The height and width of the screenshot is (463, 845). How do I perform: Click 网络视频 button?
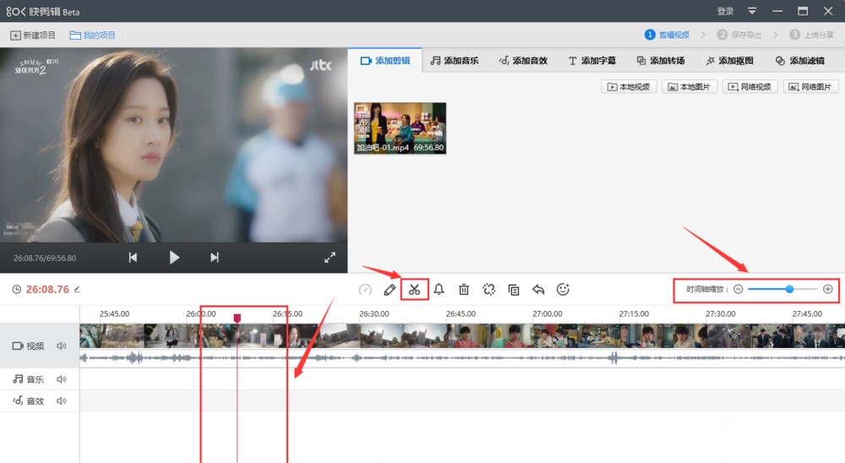pyautogui.click(x=750, y=87)
